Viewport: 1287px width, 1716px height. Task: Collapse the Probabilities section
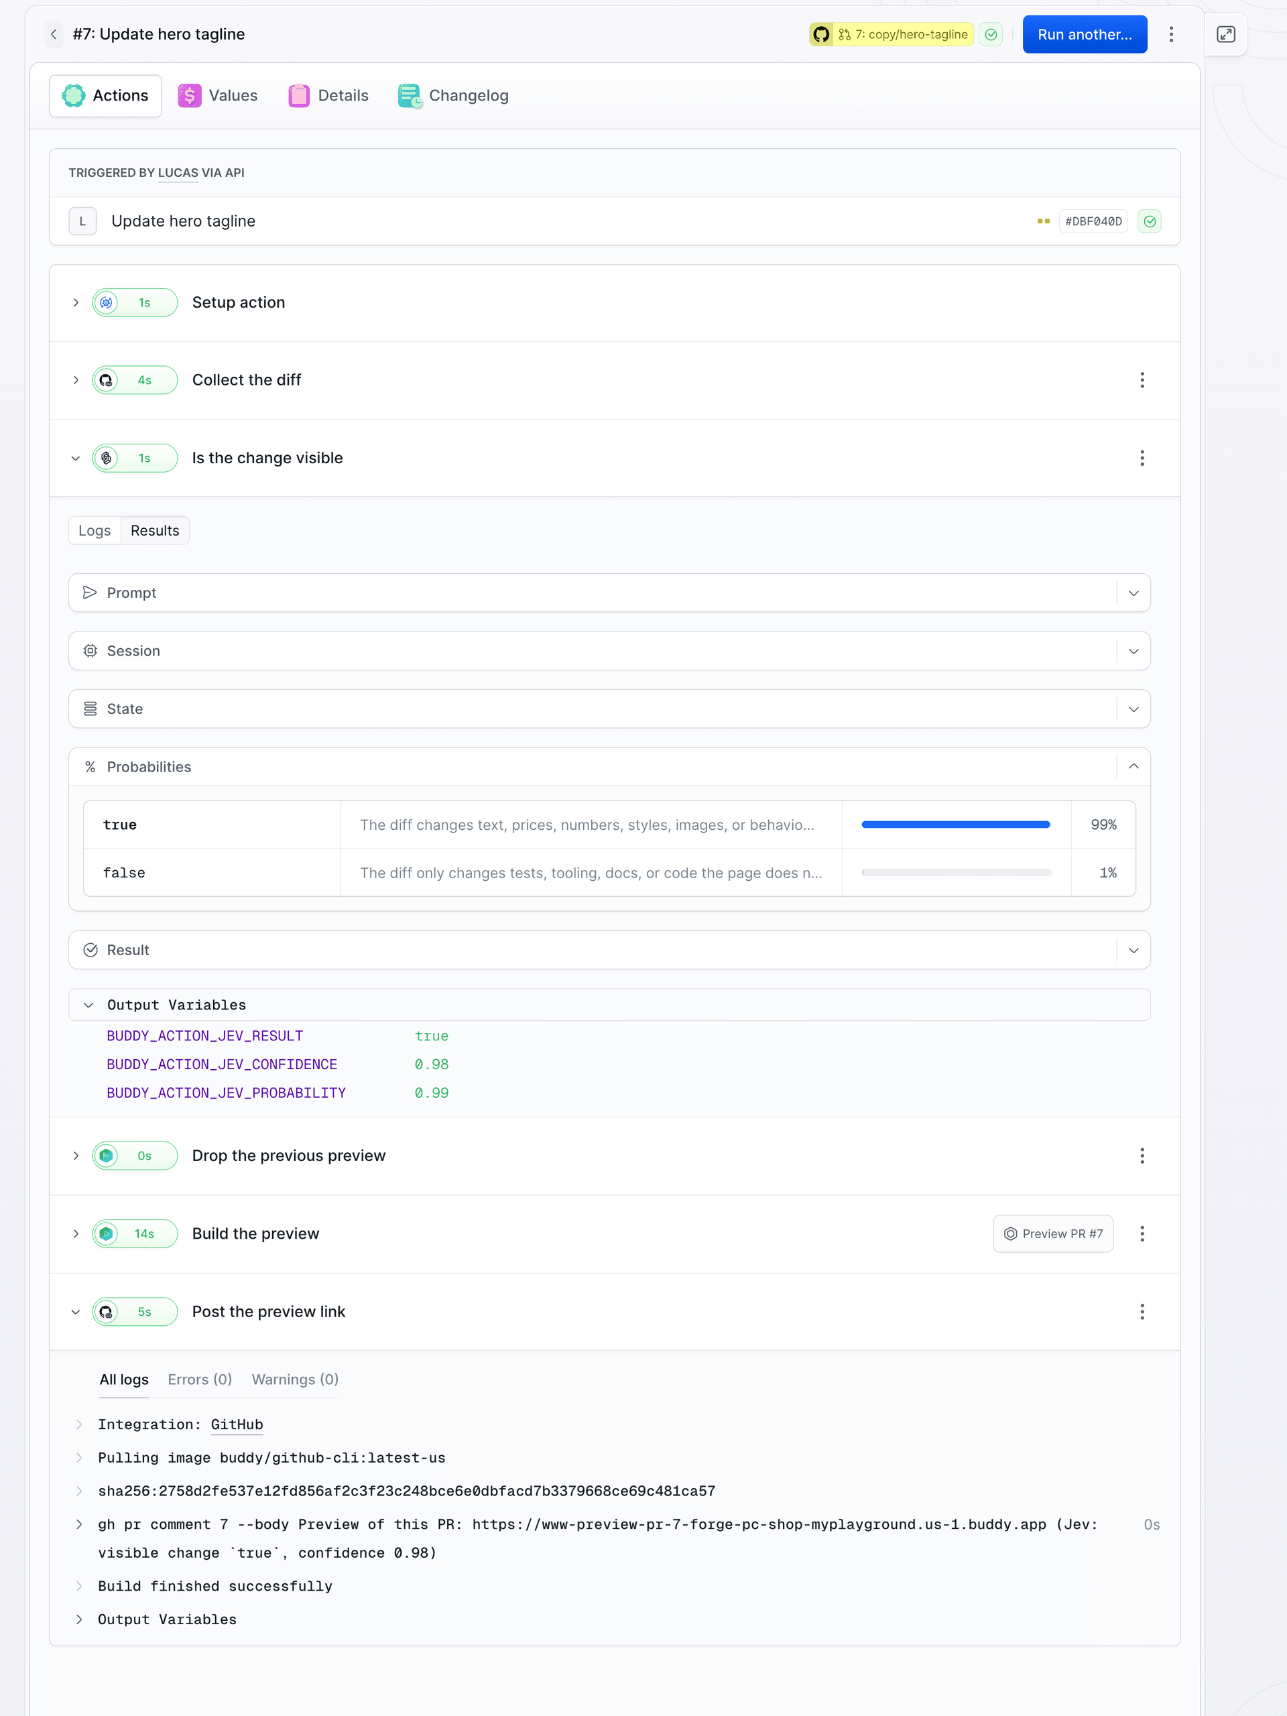coord(1133,768)
